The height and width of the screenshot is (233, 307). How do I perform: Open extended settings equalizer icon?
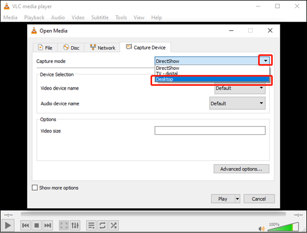(75, 225)
